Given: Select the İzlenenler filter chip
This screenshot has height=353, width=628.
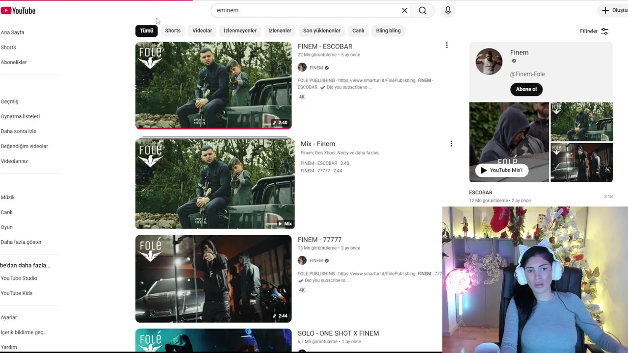Looking at the screenshot, I should [280, 30].
